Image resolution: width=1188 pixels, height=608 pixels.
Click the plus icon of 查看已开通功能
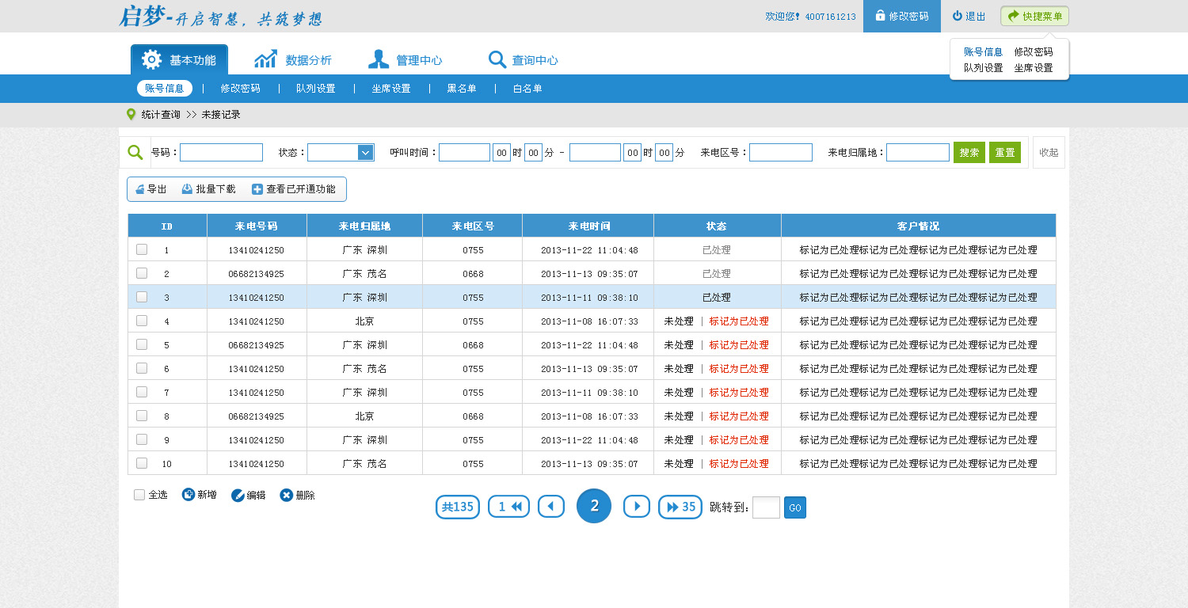click(x=257, y=189)
